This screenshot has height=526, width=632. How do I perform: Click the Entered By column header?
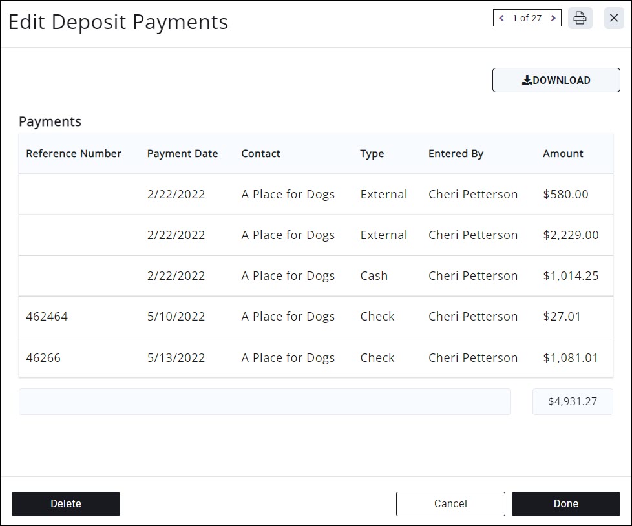pos(456,154)
